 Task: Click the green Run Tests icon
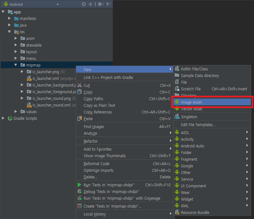pos(79,185)
